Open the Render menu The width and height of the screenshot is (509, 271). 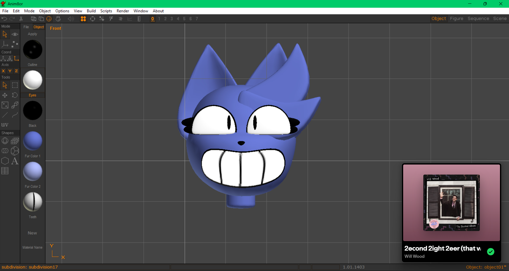123,11
